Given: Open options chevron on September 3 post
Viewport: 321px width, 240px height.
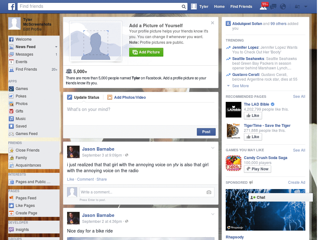Looking at the screenshot, I should coord(213,148).
